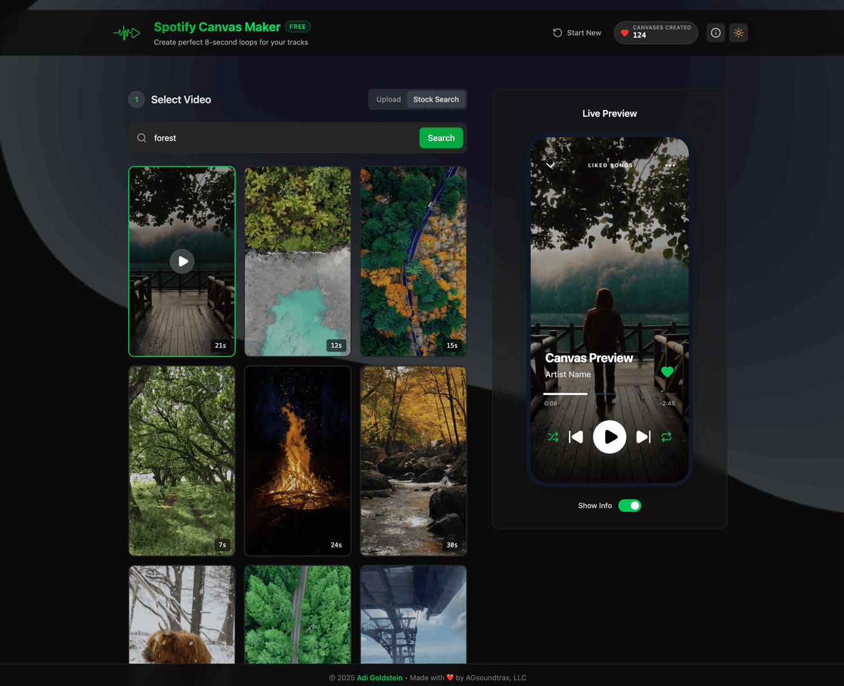
Task: Click the waveform logo icon
Action: tap(126, 33)
